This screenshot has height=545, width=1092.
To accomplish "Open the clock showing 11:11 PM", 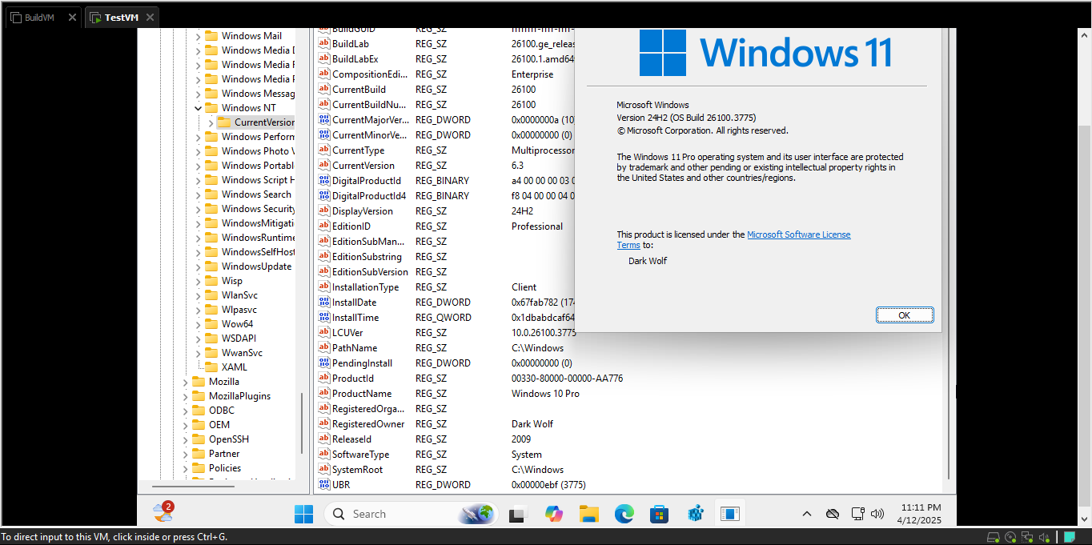I will (921, 514).
